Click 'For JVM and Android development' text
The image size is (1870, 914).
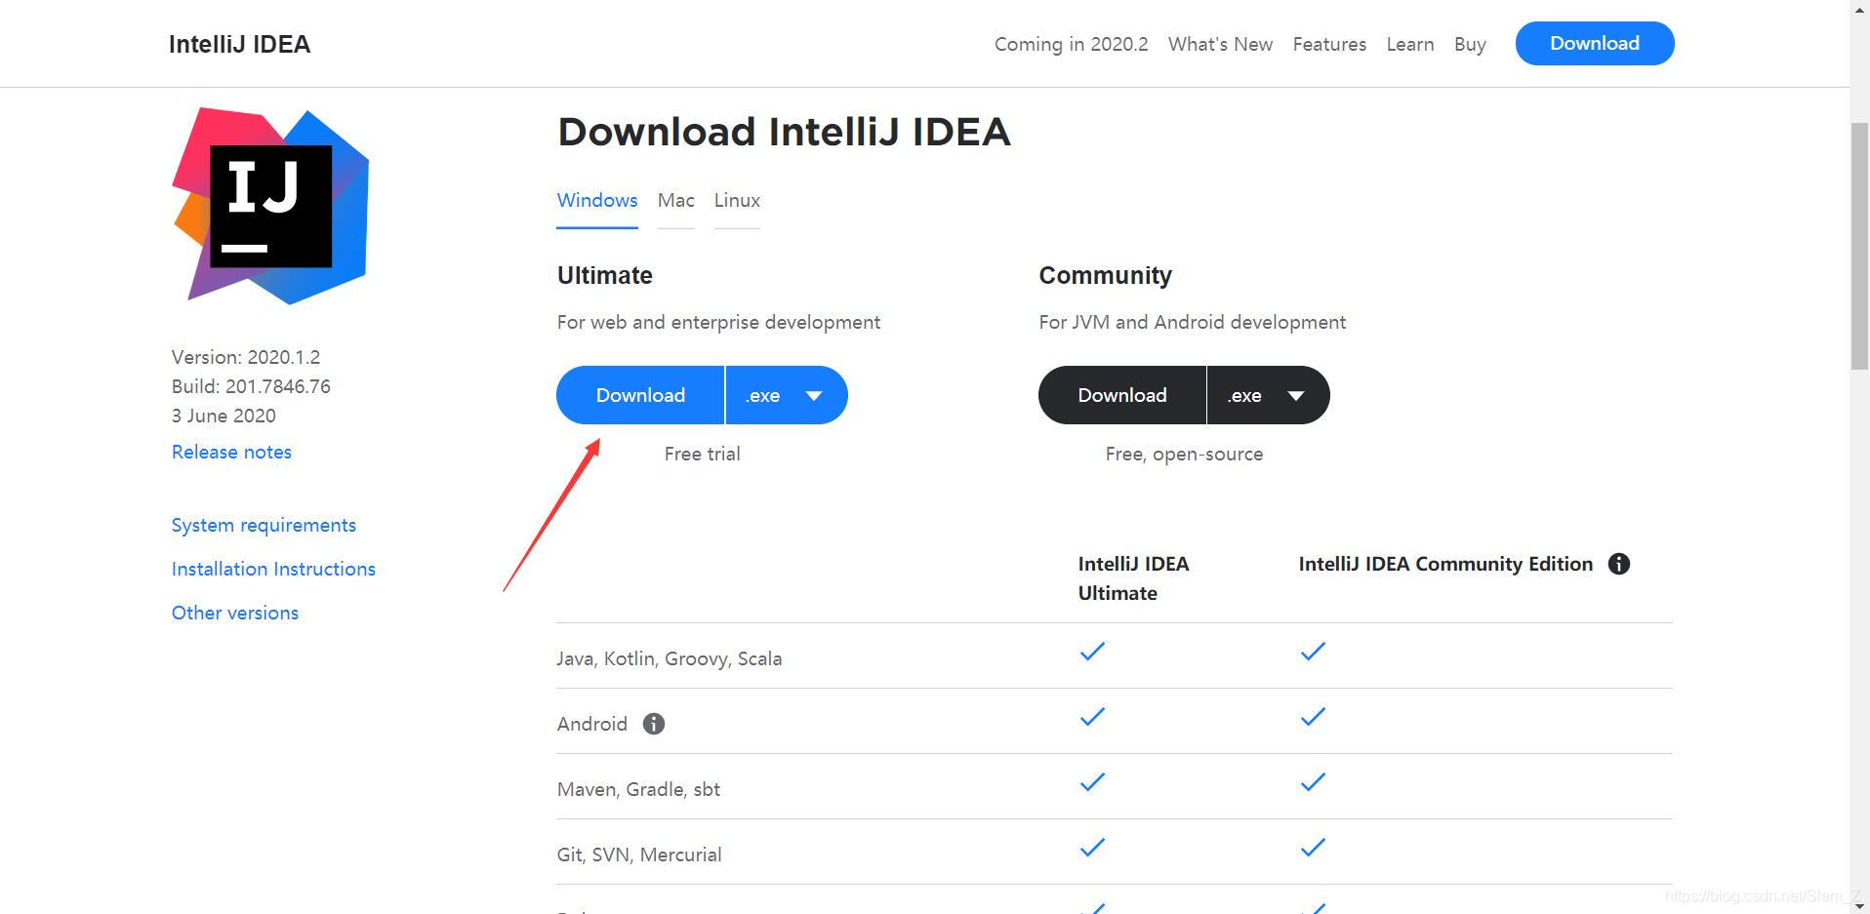pos(1193,322)
